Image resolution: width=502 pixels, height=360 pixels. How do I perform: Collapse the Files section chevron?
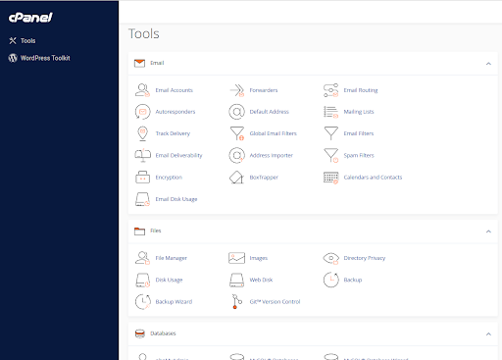(488, 231)
